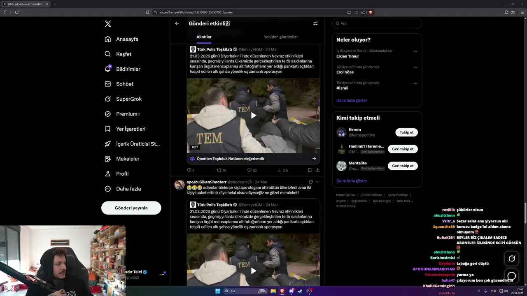Open File Explorer from taskbar

273,291
